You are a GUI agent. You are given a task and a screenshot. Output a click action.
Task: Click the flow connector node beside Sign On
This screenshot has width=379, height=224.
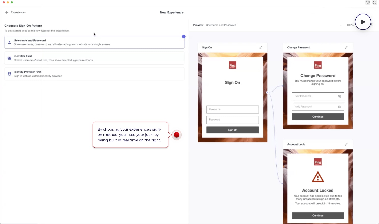267,93
